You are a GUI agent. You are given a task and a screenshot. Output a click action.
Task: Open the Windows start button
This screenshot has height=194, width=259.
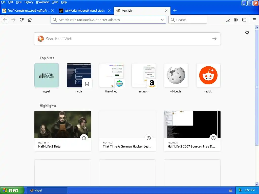(x=12, y=190)
